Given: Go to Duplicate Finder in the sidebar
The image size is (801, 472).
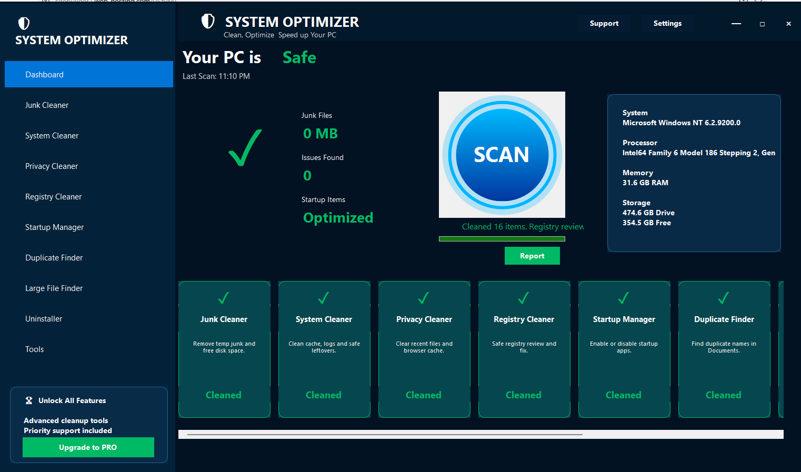Looking at the screenshot, I should (x=89, y=258).
